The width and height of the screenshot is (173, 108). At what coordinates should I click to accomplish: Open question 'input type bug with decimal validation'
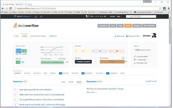click(x=35, y=90)
